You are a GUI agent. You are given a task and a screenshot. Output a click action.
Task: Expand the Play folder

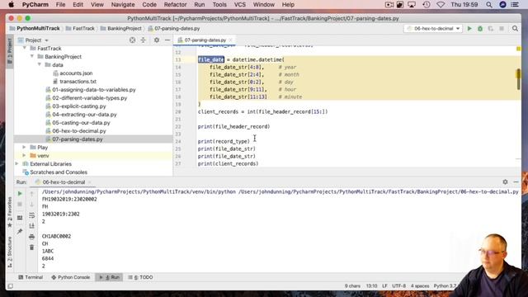click(x=24, y=147)
